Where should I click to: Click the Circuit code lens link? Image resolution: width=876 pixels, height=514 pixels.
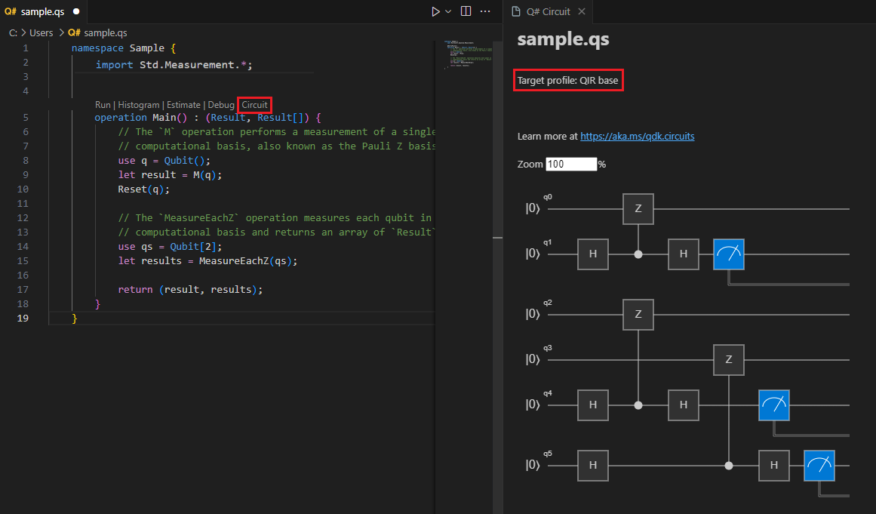pos(254,105)
